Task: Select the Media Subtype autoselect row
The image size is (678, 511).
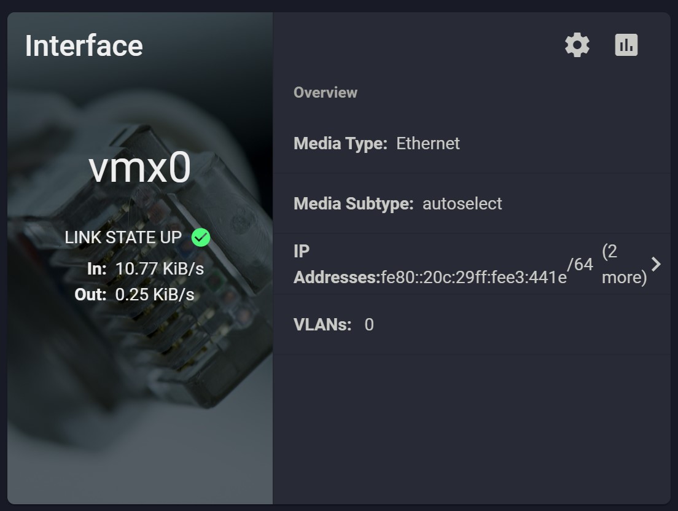Action: tap(472, 204)
